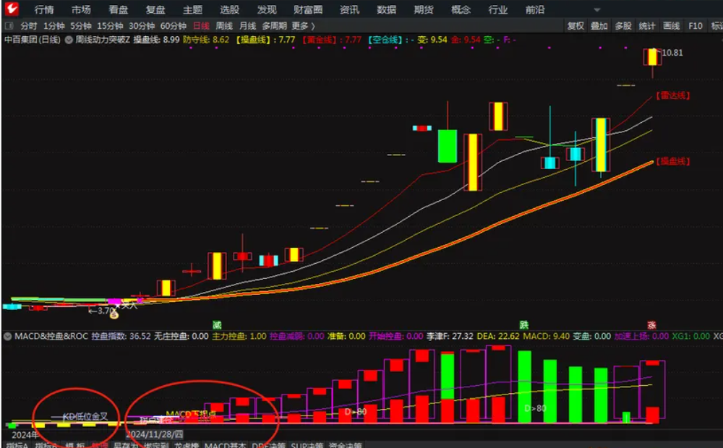Screen dimensions: 723x448
Task: Click the MACD&控盘&ROC indicator settings icon
Action: tap(7, 335)
